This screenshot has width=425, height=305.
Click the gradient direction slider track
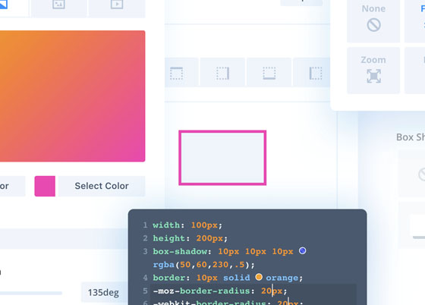[31, 293]
